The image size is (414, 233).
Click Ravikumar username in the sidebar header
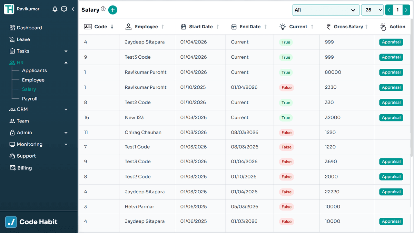coord(28,9)
